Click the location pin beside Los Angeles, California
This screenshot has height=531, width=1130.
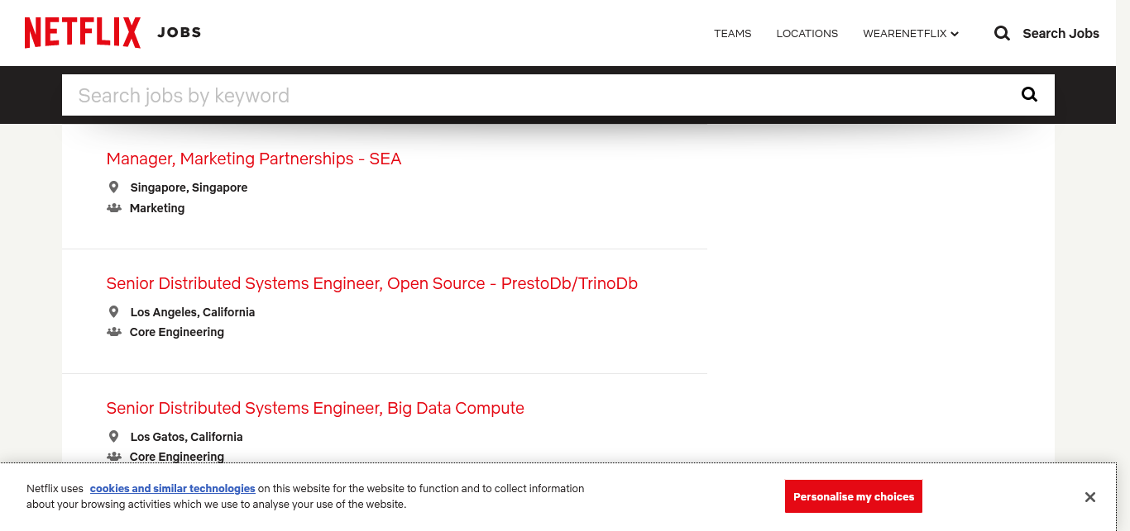point(113,312)
